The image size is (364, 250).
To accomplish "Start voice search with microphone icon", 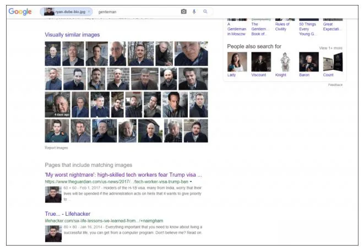I will (194, 12).
